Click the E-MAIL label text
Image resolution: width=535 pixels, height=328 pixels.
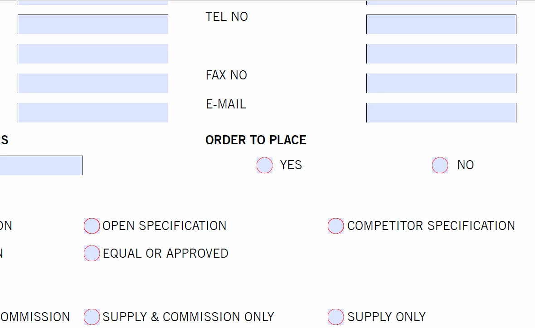pyautogui.click(x=226, y=104)
